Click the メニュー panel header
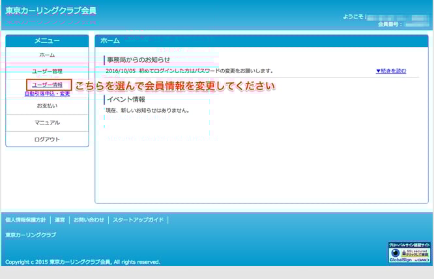This screenshot has width=434, height=279. click(47, 40)
